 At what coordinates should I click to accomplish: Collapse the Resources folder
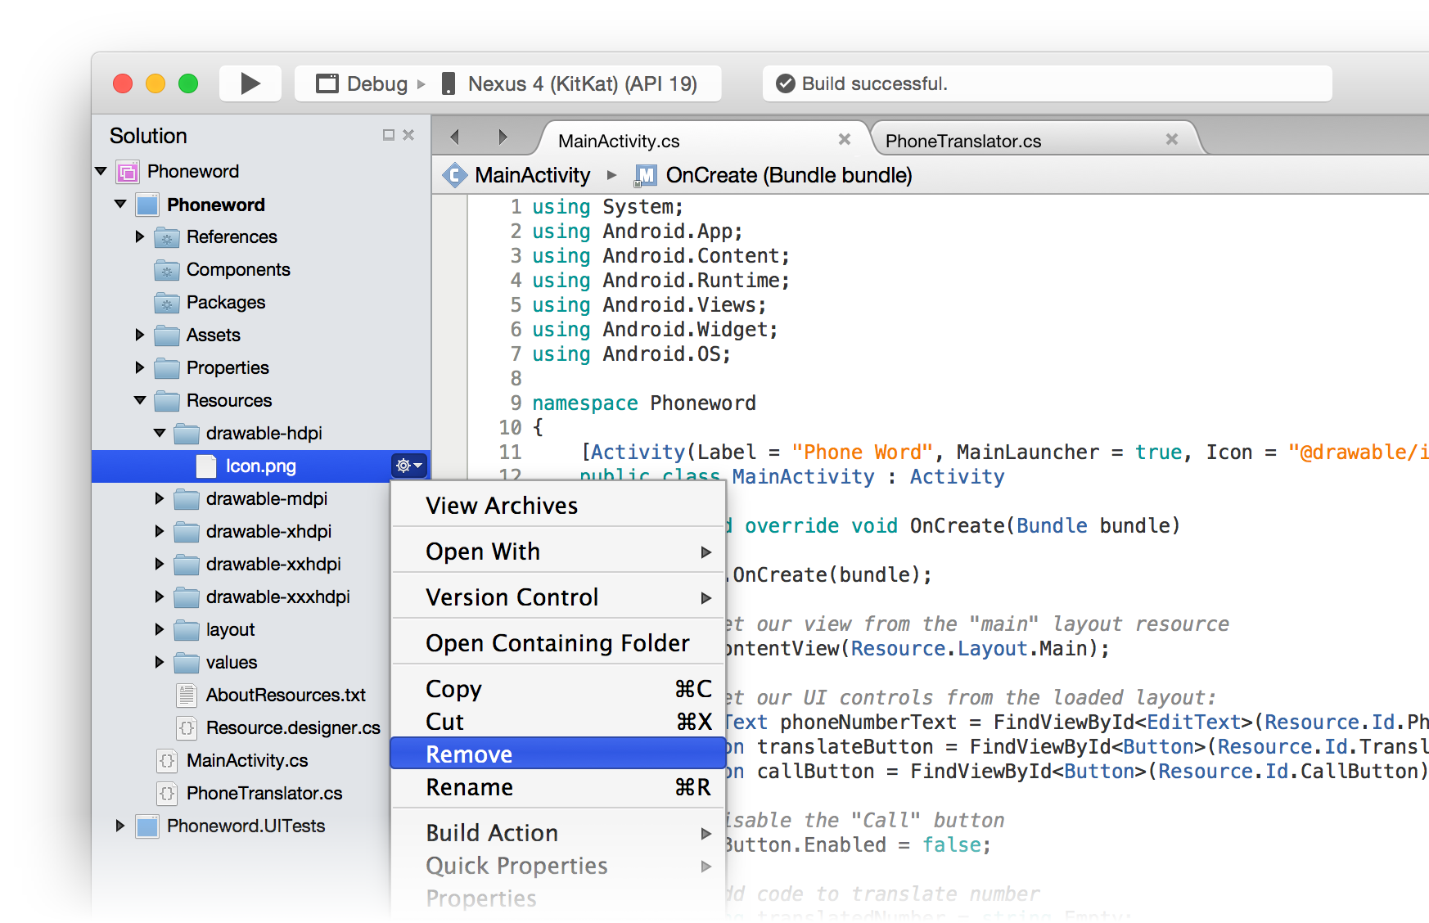click(x=140, y=400)
